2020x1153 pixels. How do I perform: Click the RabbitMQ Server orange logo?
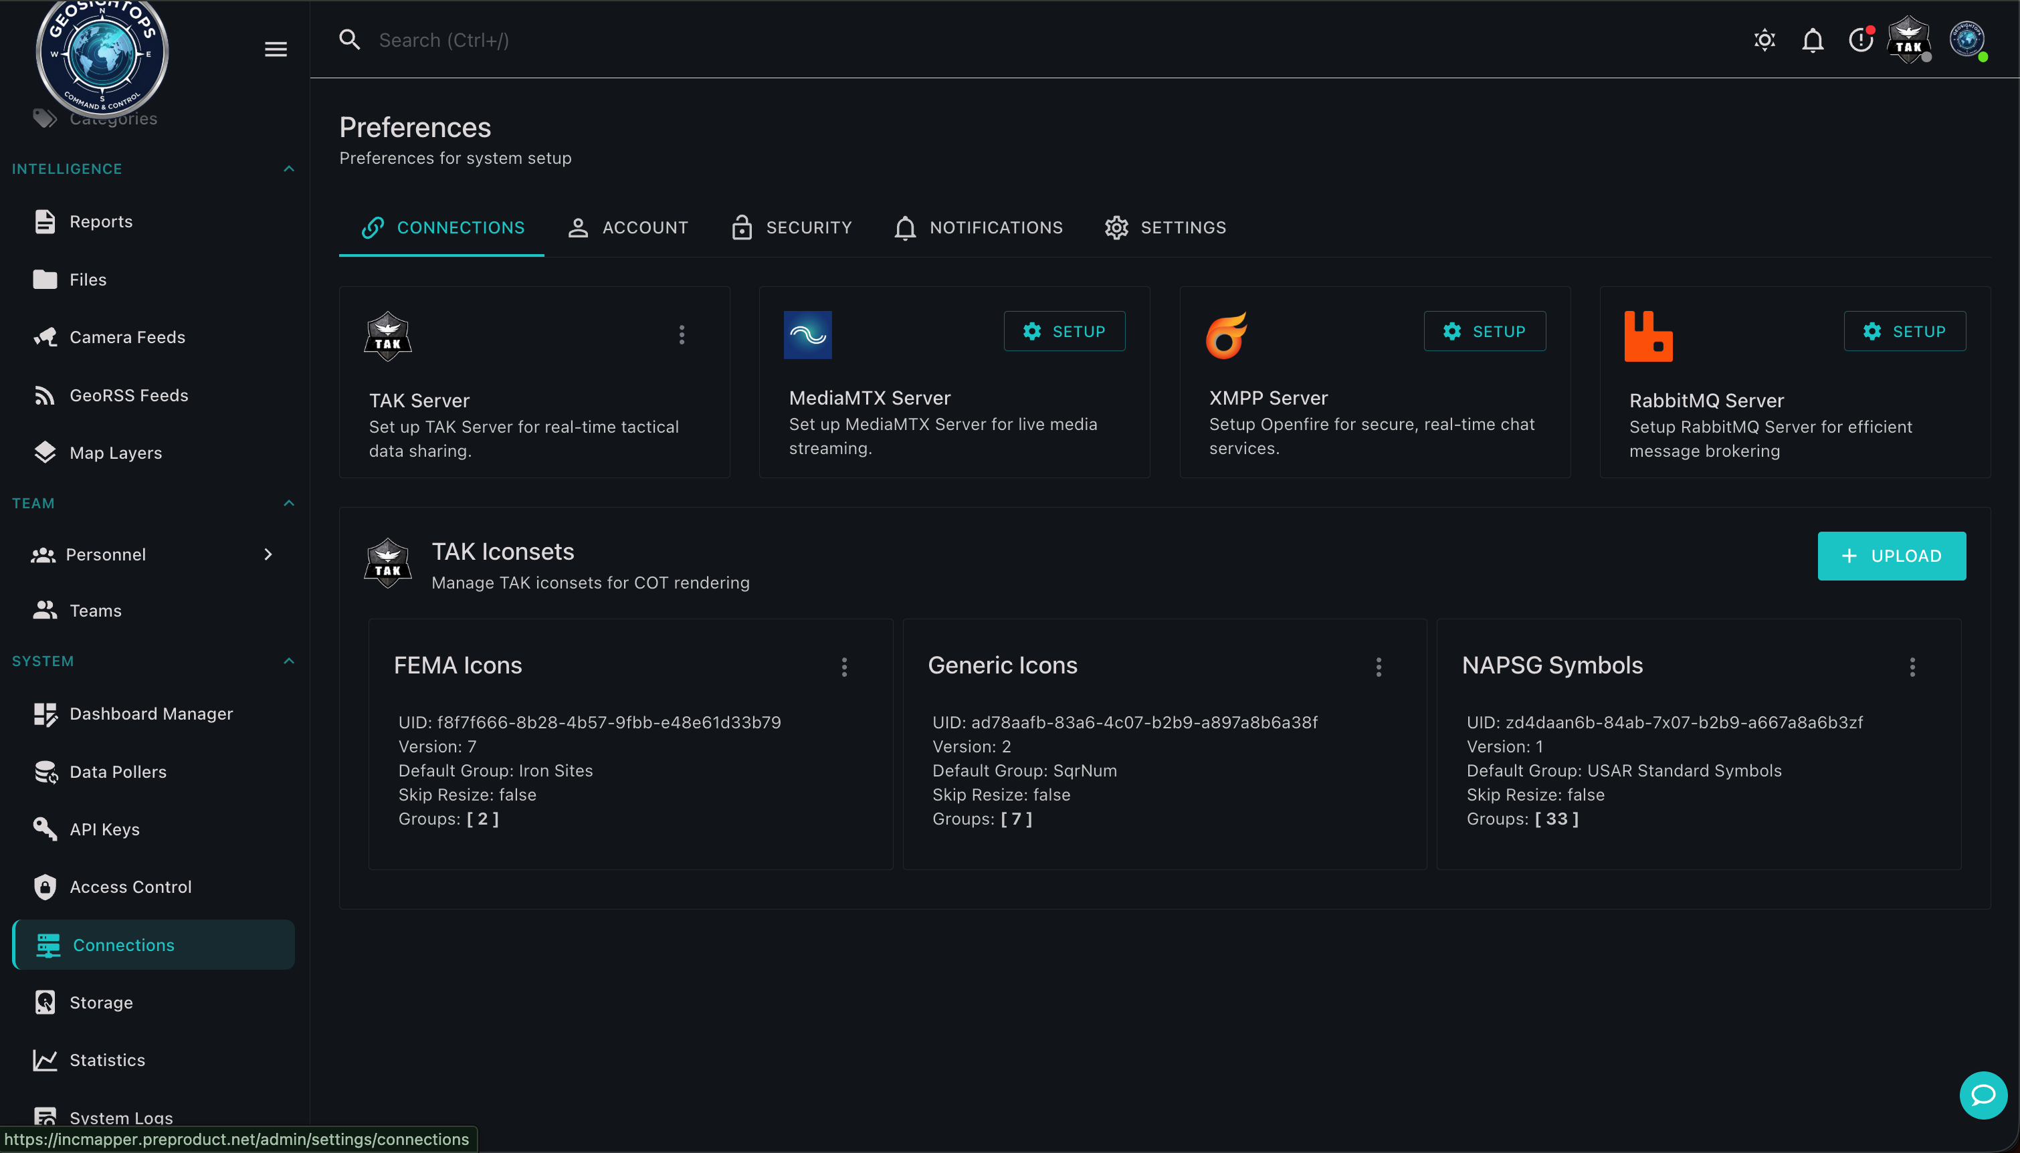(x=1649, y=336)
